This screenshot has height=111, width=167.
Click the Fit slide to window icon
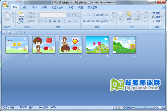(x=160, y=107)
